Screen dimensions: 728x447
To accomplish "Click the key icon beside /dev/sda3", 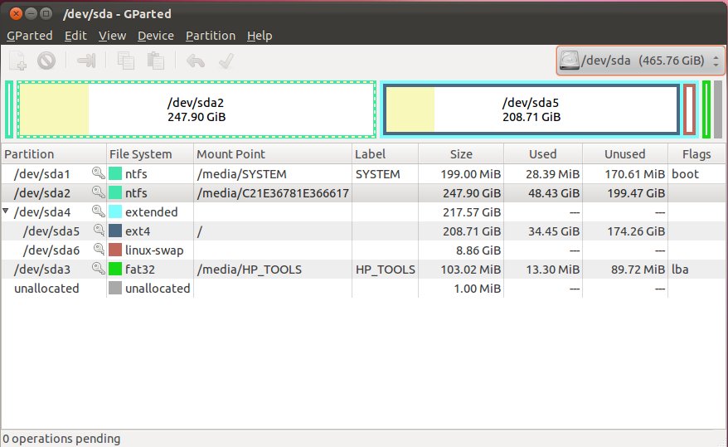I will click(x=98, y=269).
